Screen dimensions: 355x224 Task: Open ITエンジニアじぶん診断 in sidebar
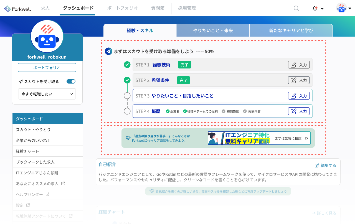pos(48,173)
